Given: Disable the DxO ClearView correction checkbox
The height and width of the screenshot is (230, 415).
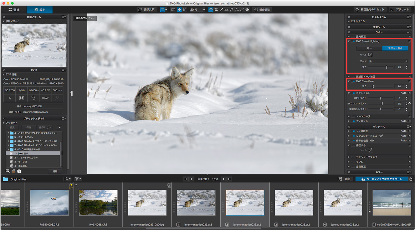Looking at the screenshot, I should (x=353, y=81).
